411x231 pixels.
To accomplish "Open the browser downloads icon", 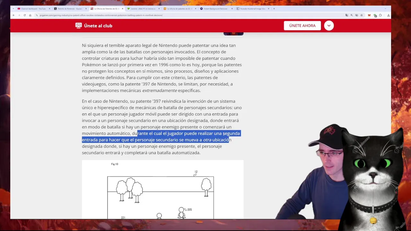I will pyautogui.click(x=388, y=15).
